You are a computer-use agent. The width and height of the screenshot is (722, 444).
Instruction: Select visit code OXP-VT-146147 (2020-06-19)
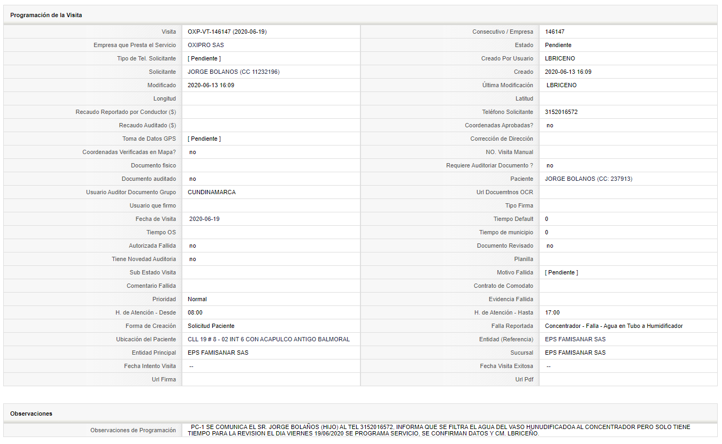tap(227, 32)
